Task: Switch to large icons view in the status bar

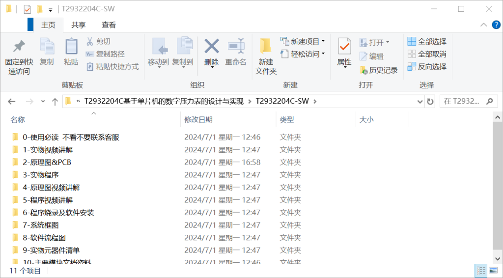Action: tap(493, 271)
